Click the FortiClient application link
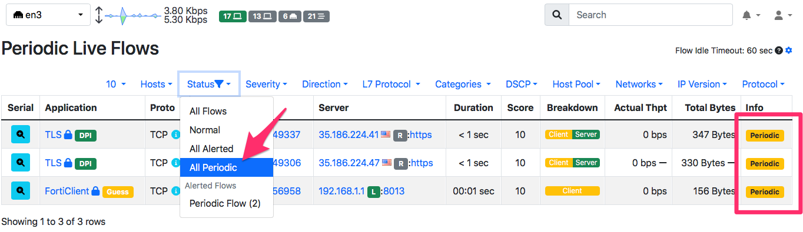Screen dimensions: 803x232 tap(67, 191)
